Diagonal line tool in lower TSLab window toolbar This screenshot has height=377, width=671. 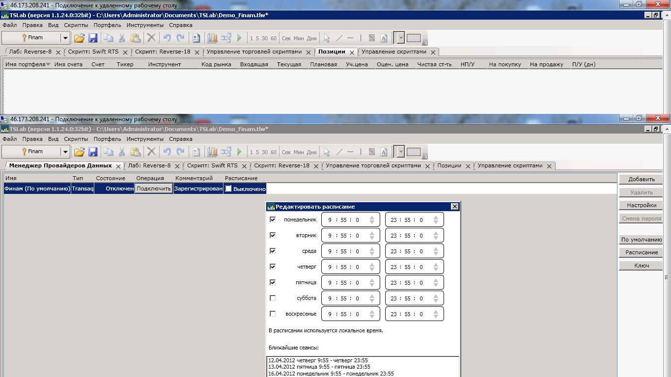339,152
